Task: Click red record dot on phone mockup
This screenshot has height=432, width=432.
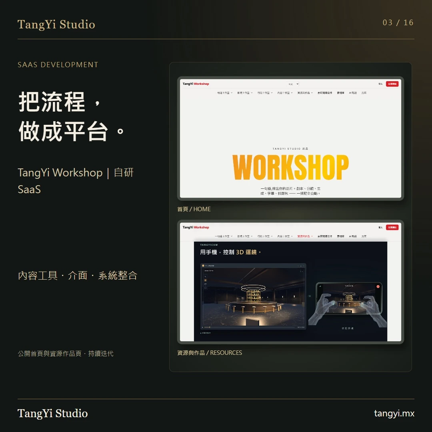Action: tap(378, 287)
